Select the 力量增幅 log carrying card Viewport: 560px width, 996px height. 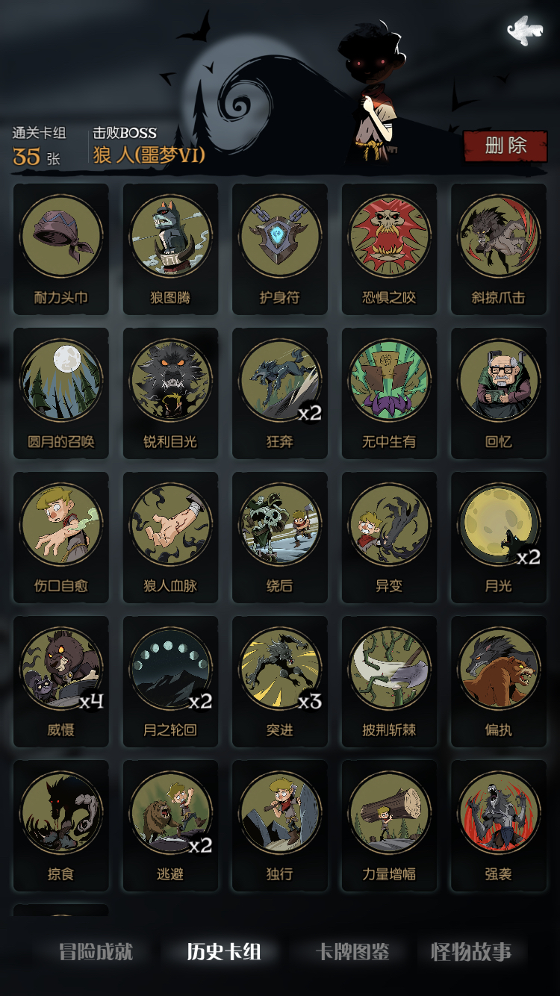389,826
